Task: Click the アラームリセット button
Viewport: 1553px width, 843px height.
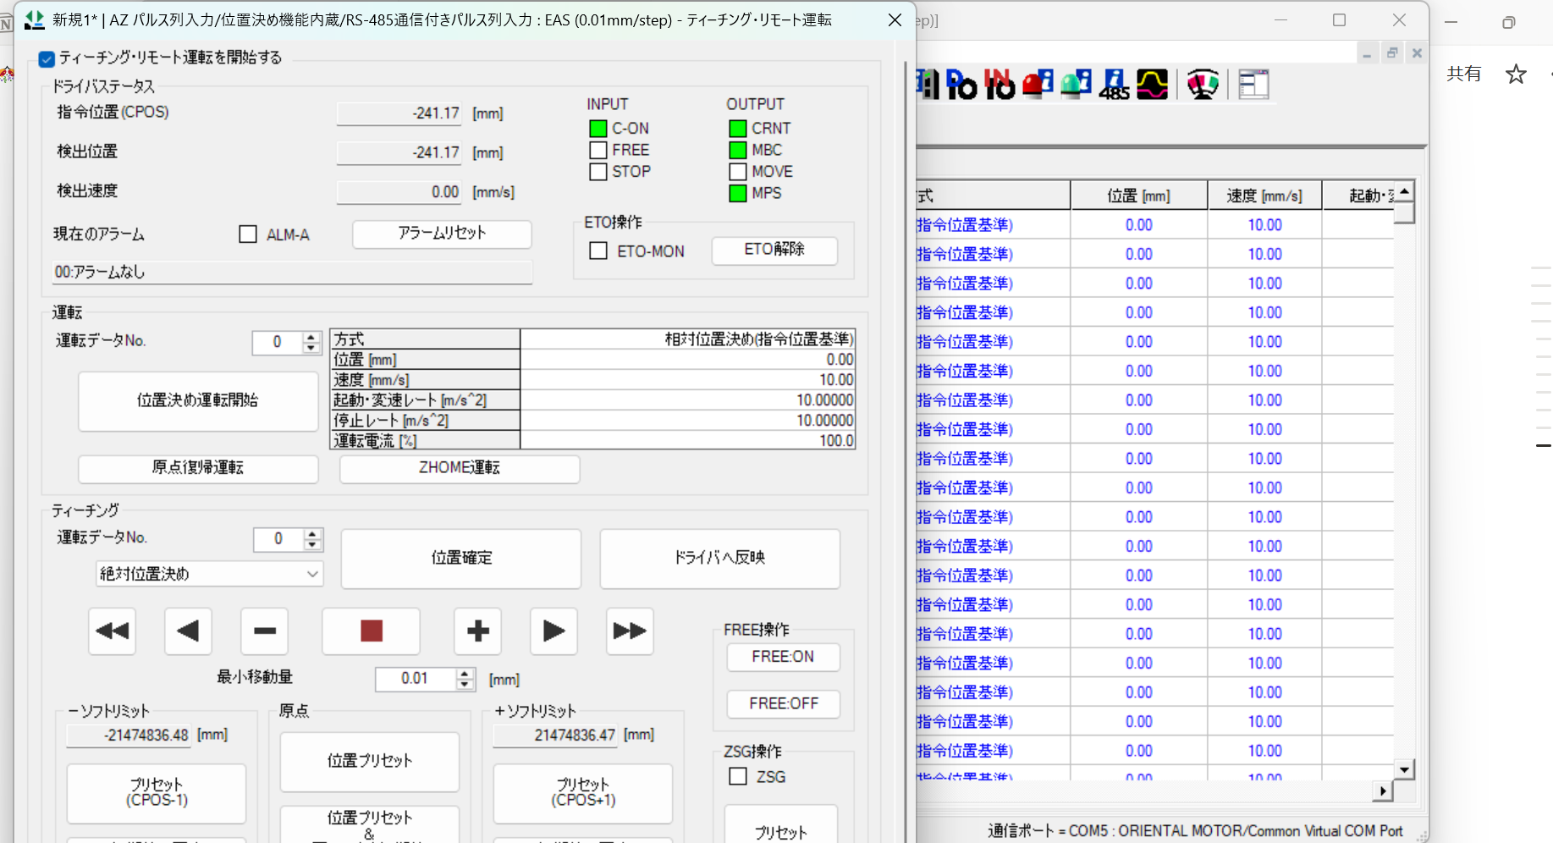Action: point(442,234)
